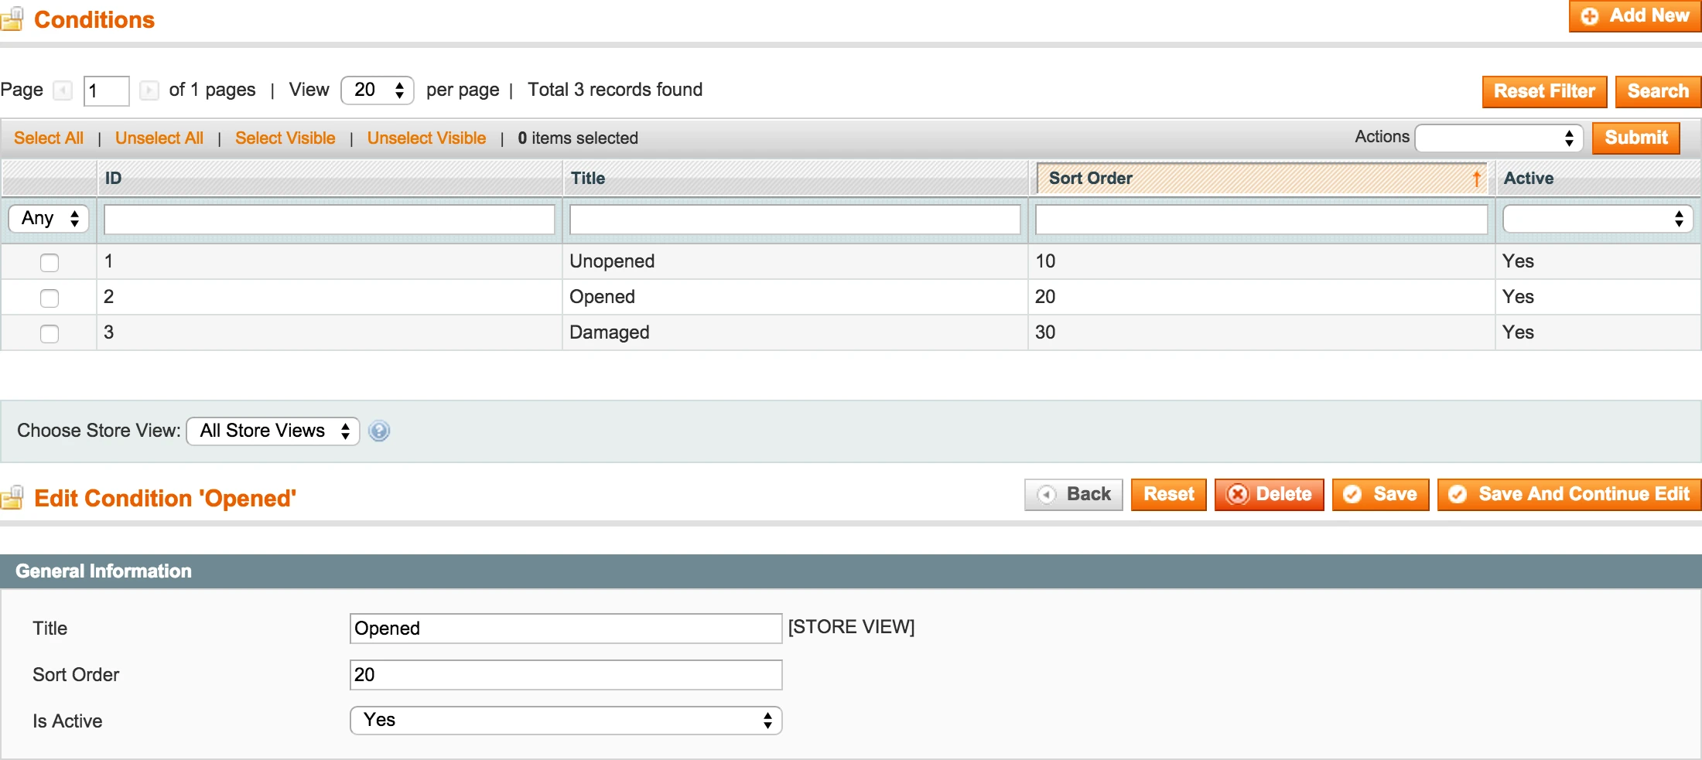Click the Add New plus icon

coord(1591,15)
